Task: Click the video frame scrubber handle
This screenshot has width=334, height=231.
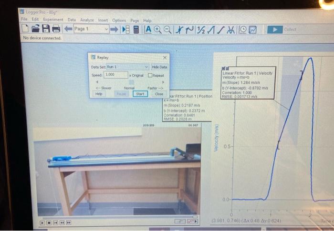Action: pyautogui.click(x=195, y=217)
